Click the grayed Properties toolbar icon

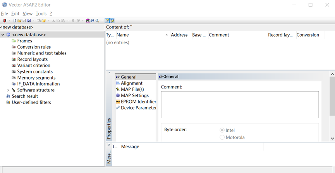(x=78, y=21)
